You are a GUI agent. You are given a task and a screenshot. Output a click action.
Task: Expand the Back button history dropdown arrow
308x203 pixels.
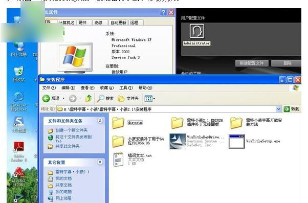[x=63, y=98]
